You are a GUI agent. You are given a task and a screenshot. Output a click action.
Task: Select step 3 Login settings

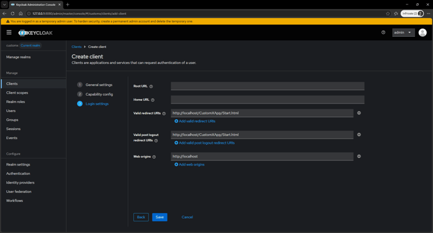pyautogui.click(x=93, y=104)
